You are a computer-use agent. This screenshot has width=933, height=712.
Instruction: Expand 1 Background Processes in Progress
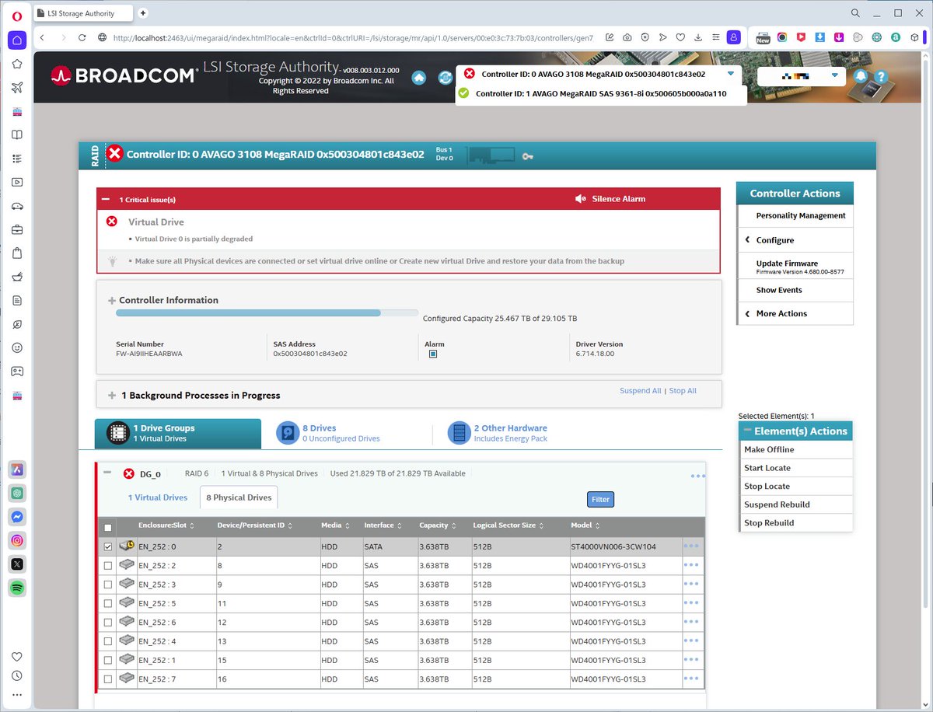click(112, 396)
